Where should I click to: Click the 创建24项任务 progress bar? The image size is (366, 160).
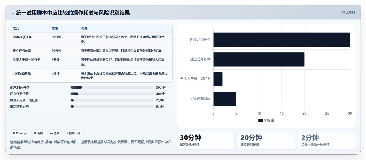click(112, 87)
